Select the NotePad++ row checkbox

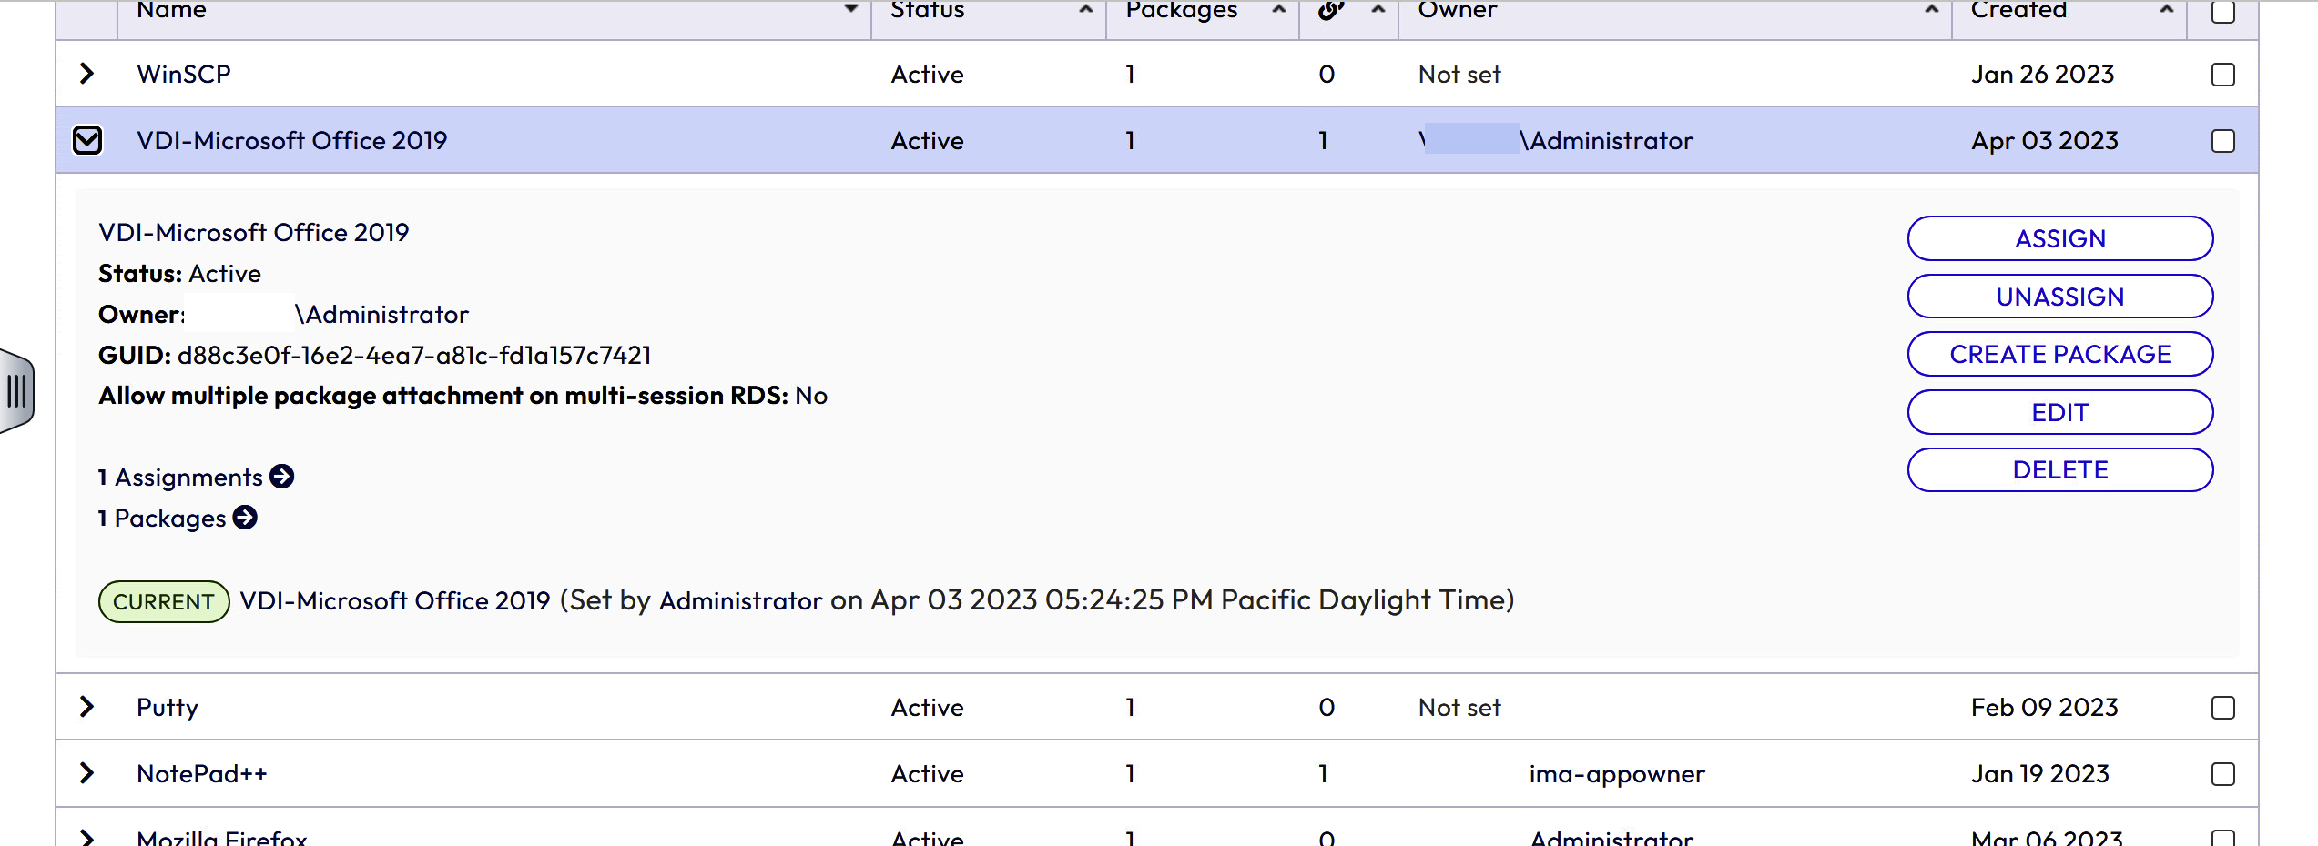[2222, 774]
